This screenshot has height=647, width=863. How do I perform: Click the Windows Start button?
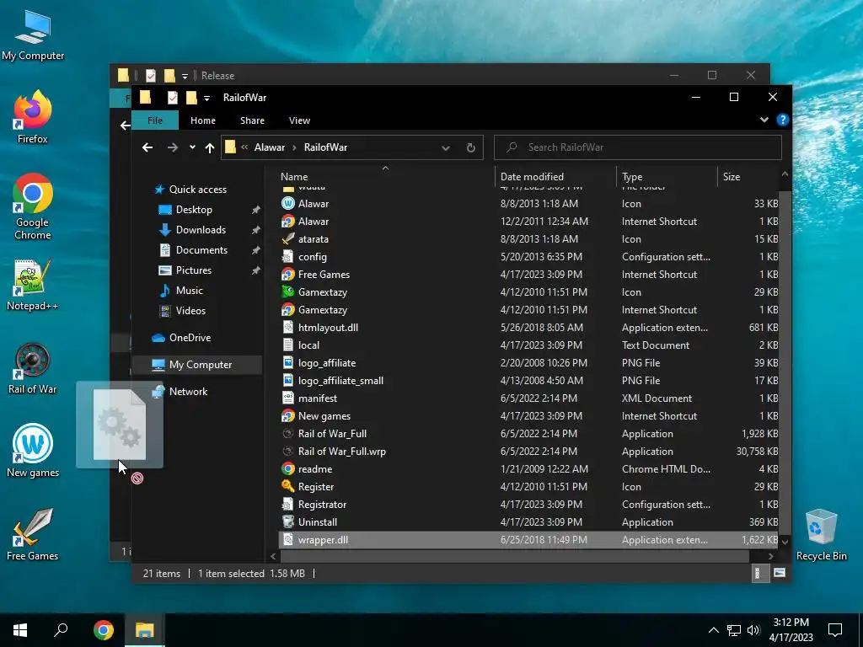20,630
